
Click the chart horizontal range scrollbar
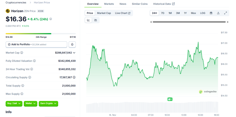point(189,22)
